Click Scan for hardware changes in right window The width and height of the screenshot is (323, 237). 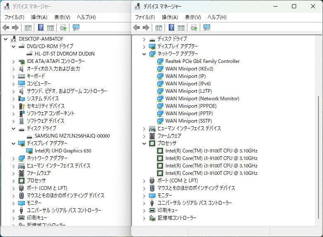(x=207, y=27)
